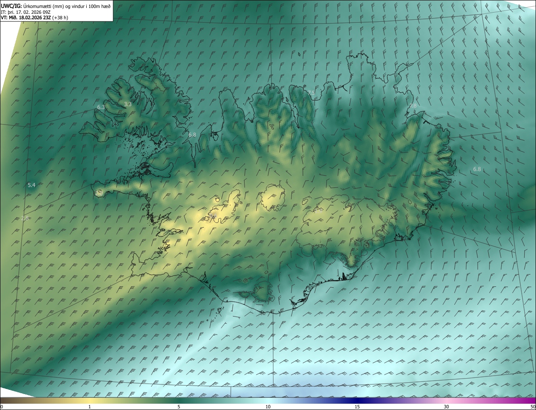Click the valid time 'VT: Mið. 18.02.2026 23Z (+38 h)'

click(35, 18)
